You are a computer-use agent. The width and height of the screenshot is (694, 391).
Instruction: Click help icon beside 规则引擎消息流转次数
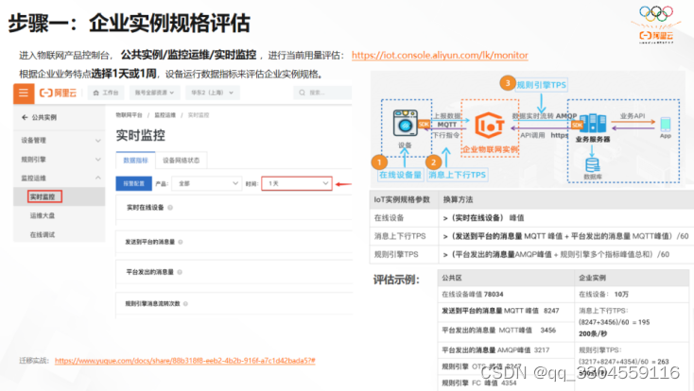point(185,304)
